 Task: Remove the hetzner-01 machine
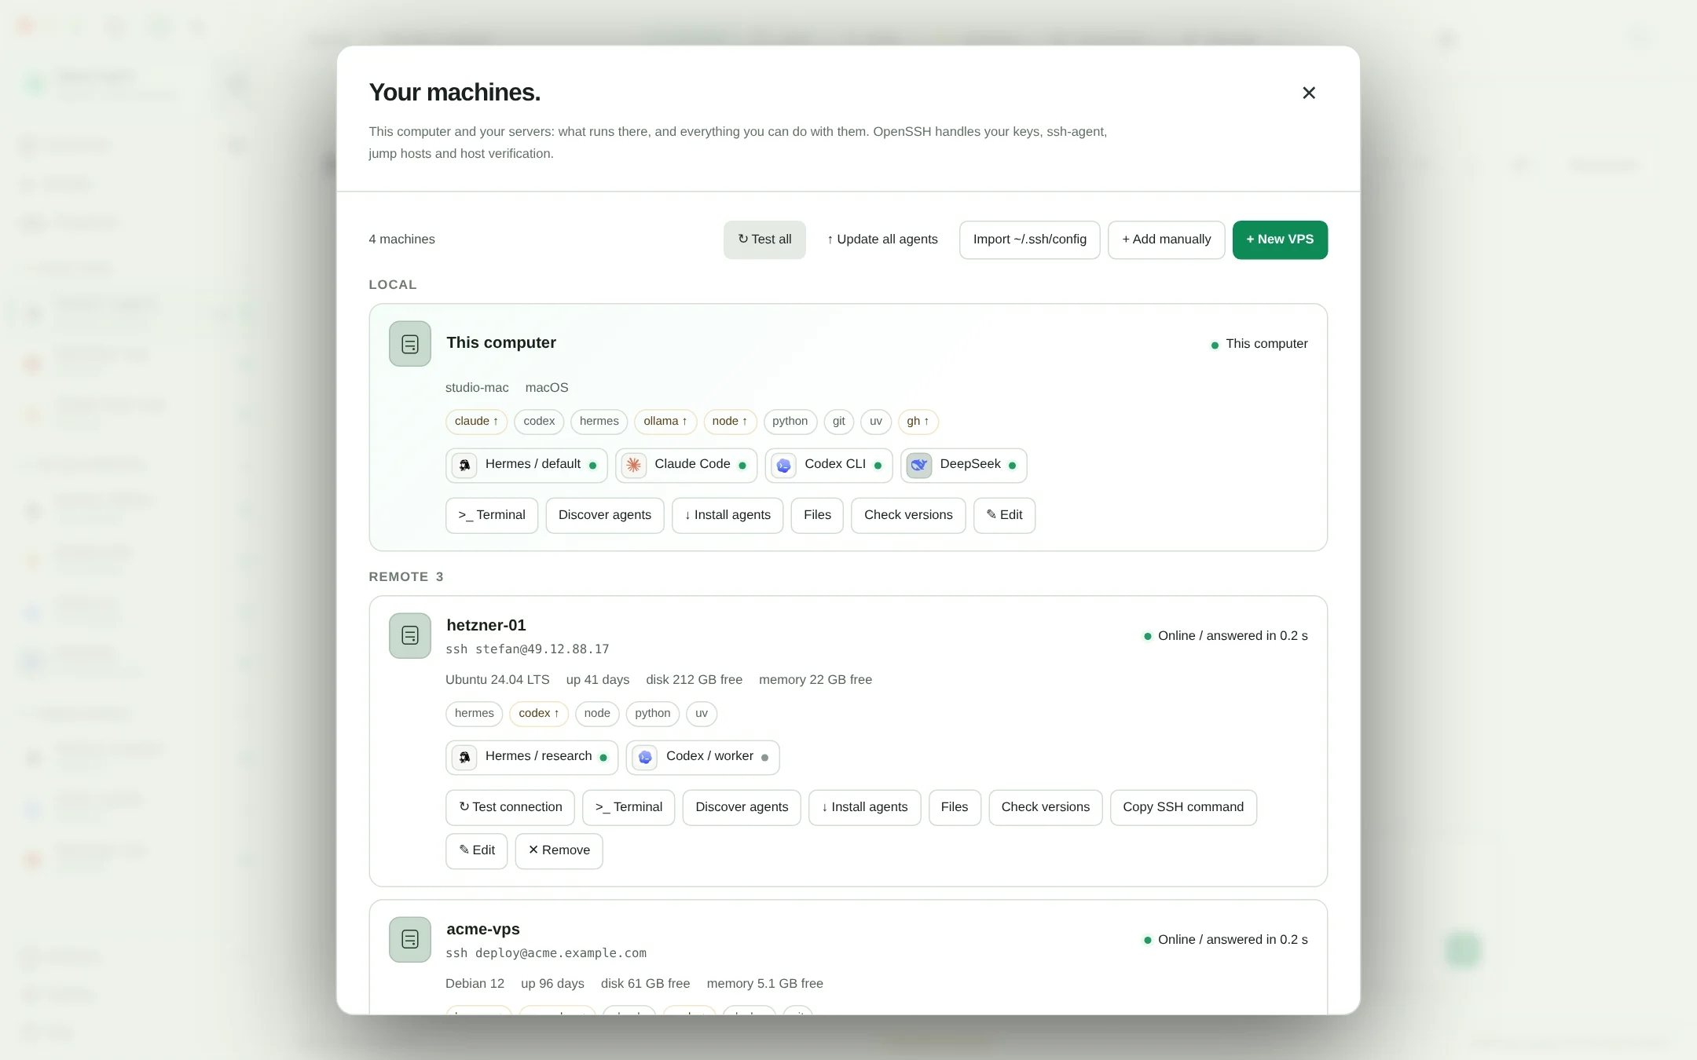click(559, 850)
